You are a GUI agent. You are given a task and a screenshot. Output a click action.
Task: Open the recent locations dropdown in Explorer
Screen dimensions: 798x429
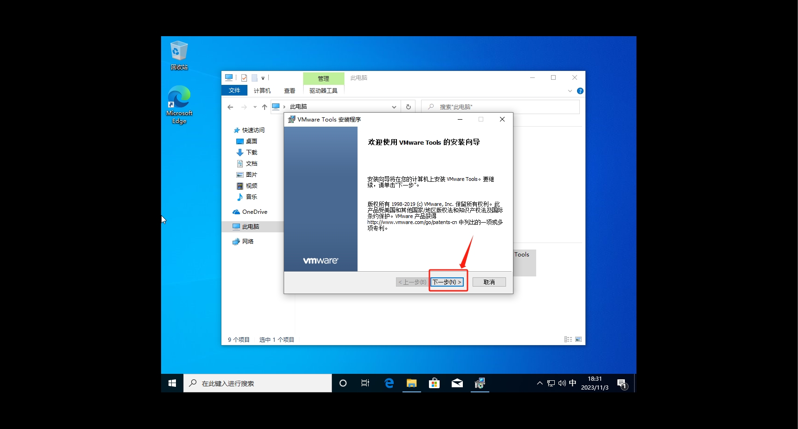point(255,107)
